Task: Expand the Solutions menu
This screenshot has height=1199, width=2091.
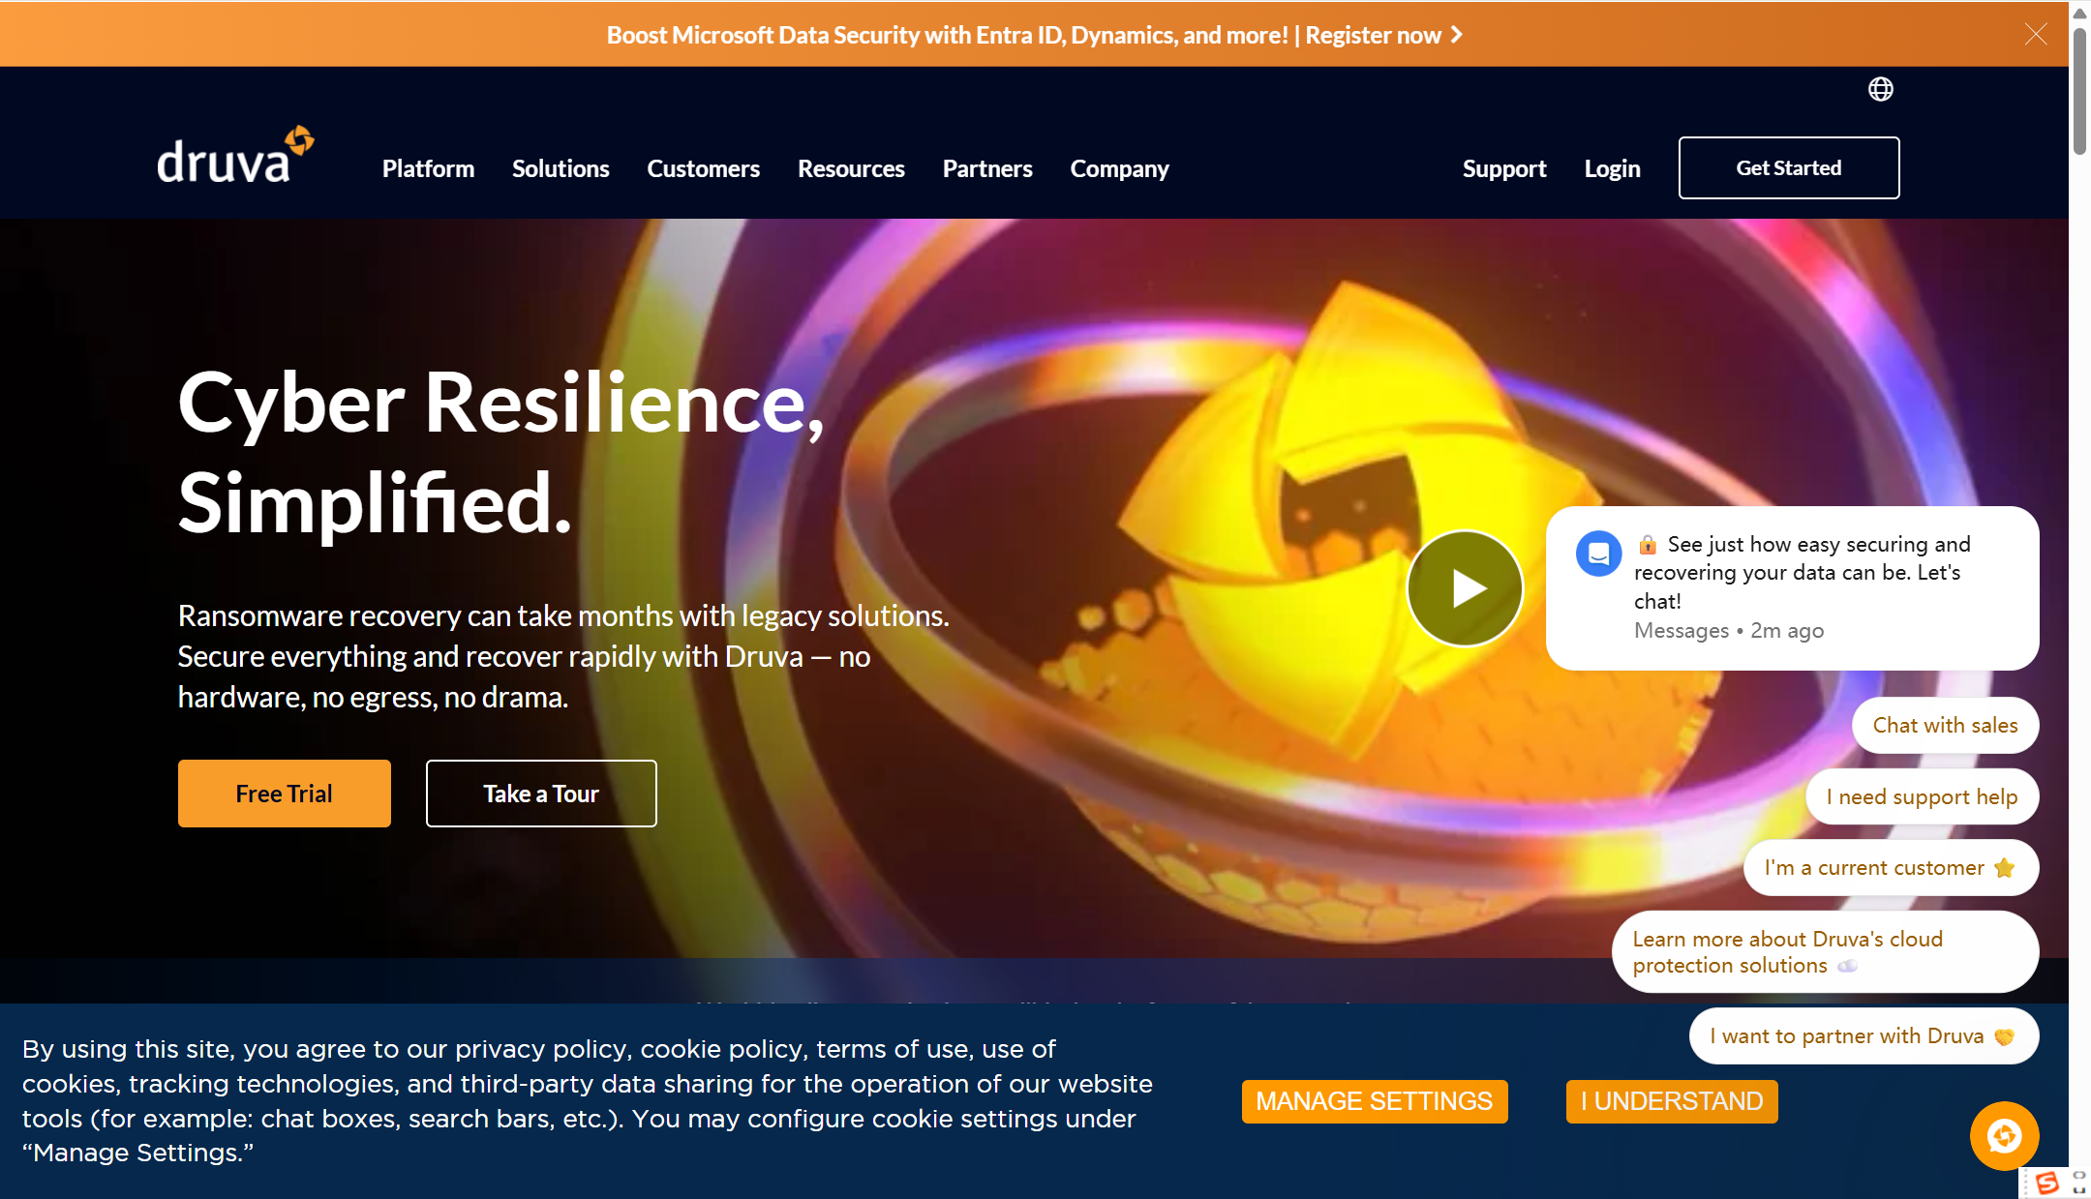Action: [x=561, y=168]
